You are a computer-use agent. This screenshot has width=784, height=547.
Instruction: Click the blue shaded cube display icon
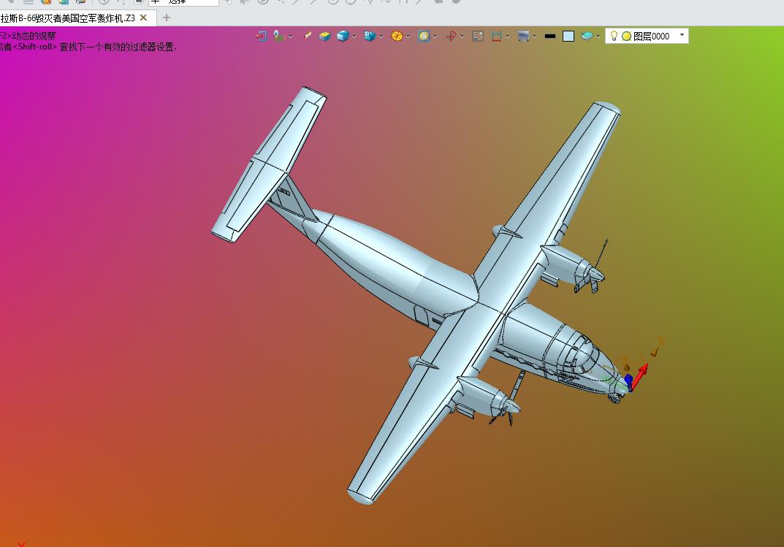tap(343, 36)
